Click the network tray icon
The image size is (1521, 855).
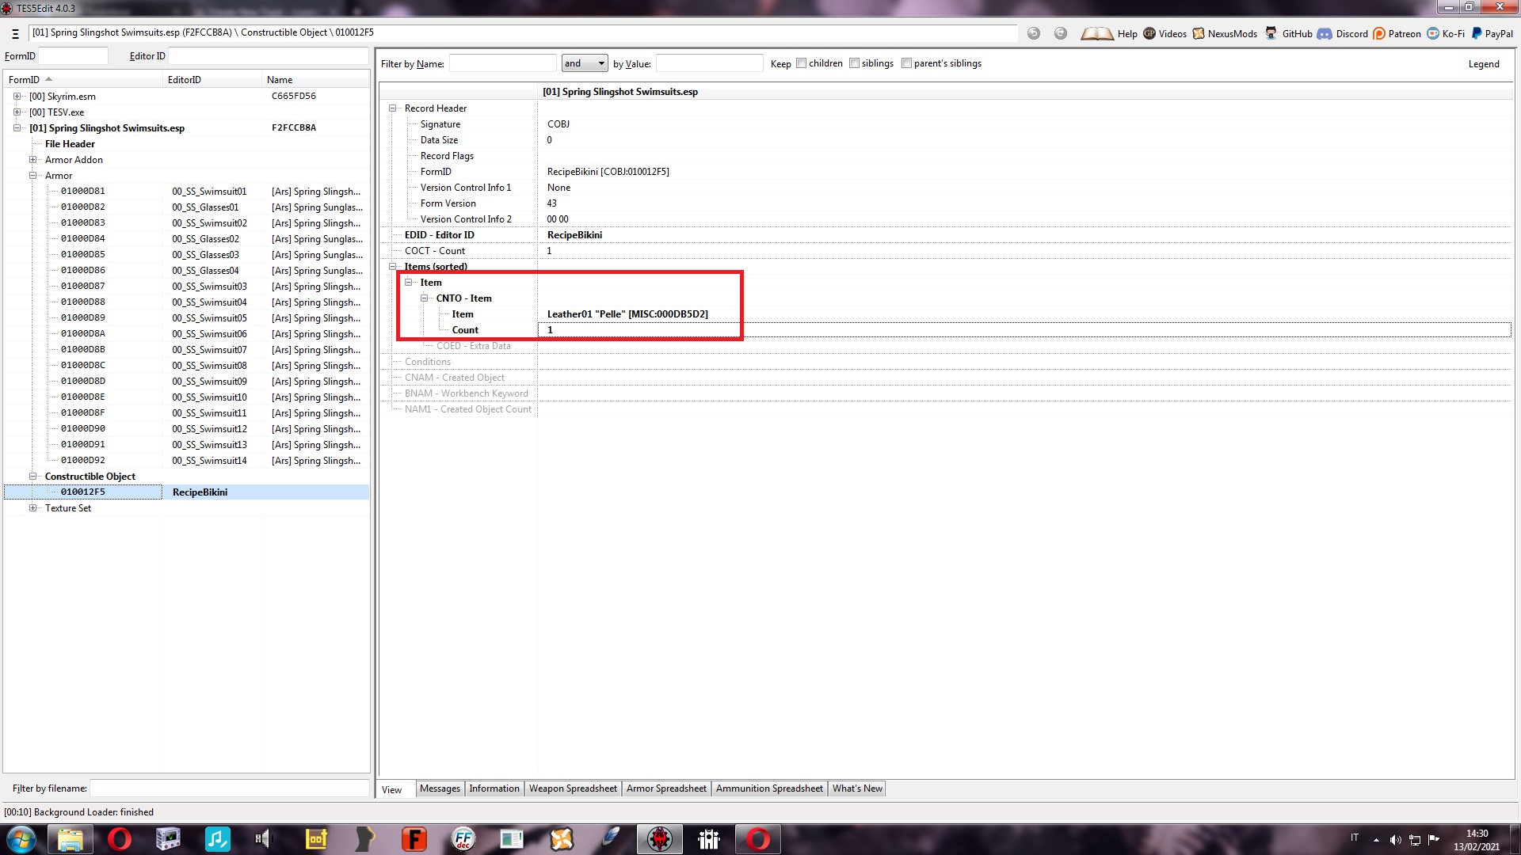click(x=1415, y=840)
